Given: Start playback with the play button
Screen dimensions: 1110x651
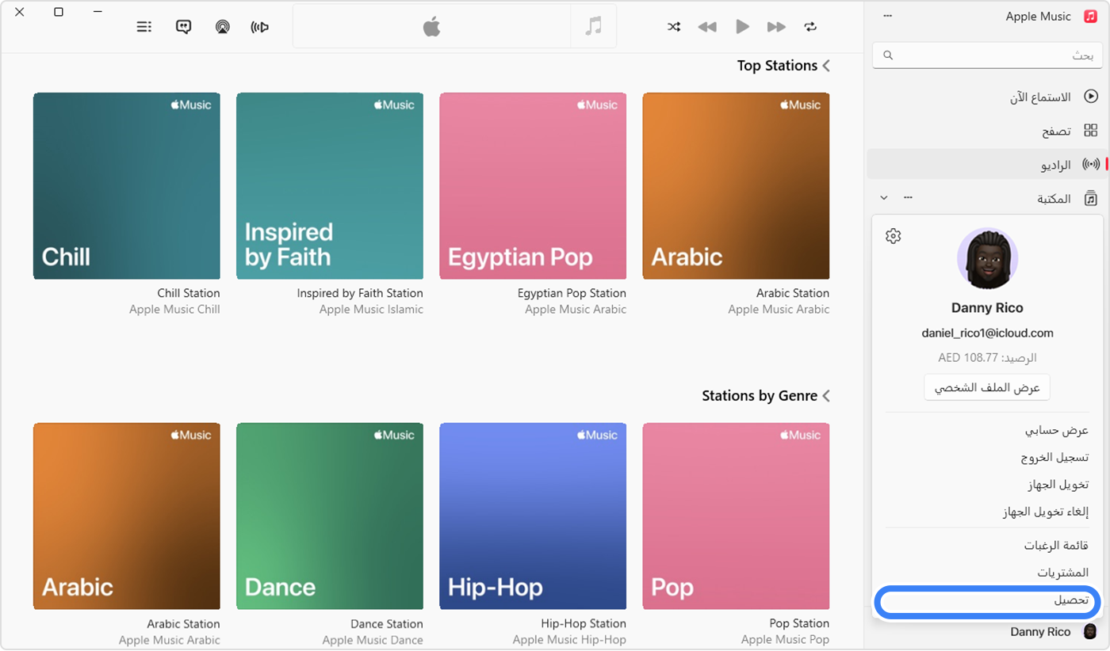Looking at the screenshot, I should (742, 27).
